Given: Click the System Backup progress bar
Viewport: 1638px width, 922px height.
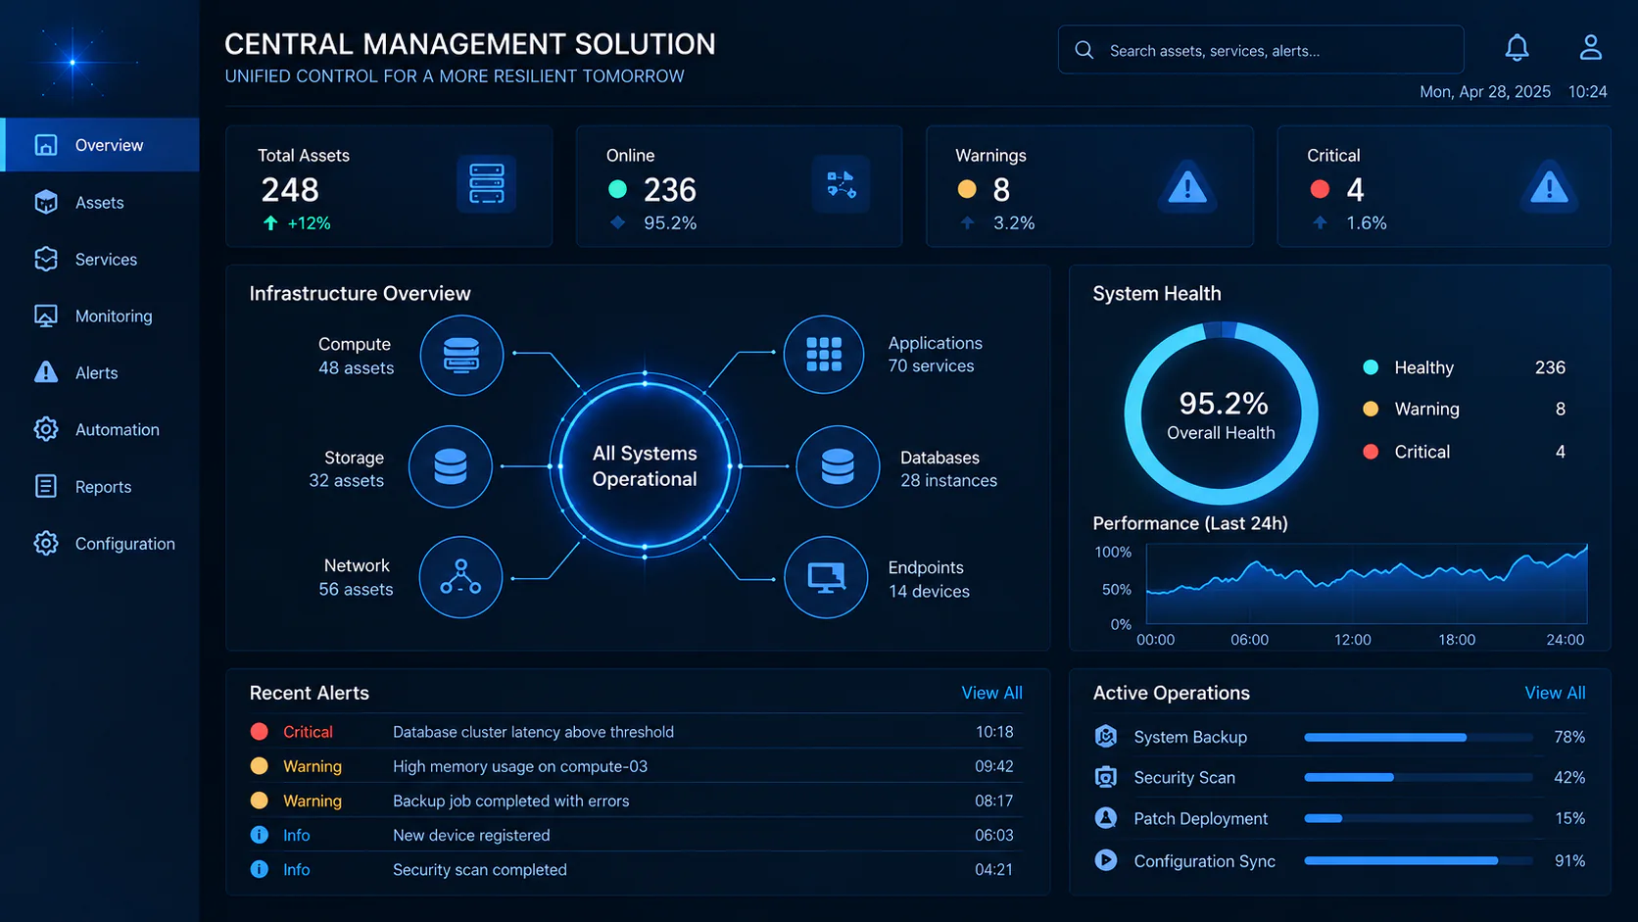Looking at the screenshot, I should pos(1419,737).
